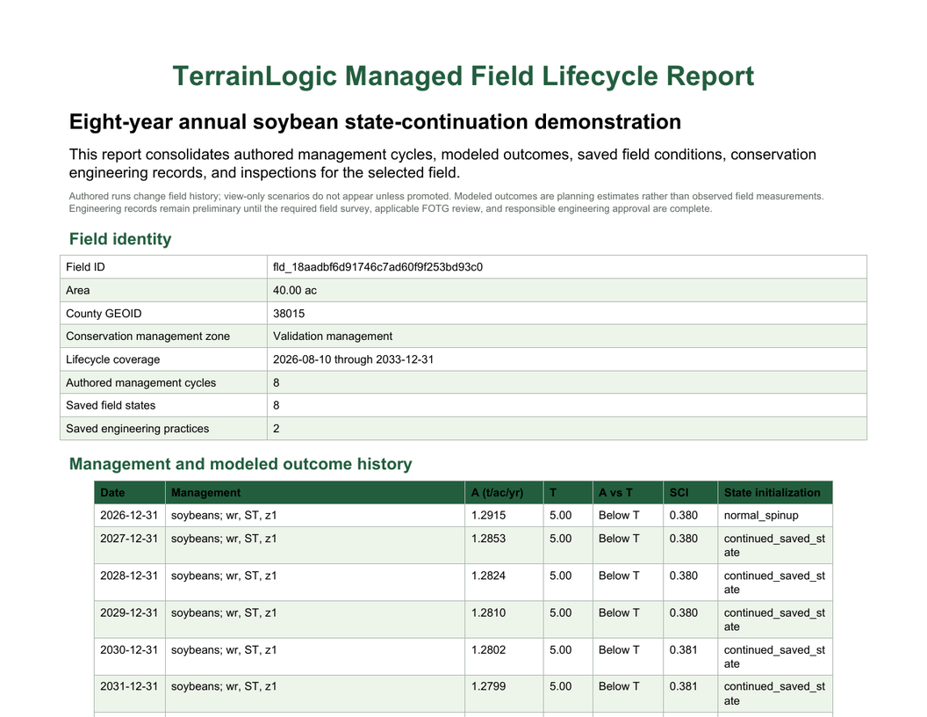
Task: Select the Eight-year annual soybean subtitle heading
Action: pyautogui.click(x=375, y=122)
